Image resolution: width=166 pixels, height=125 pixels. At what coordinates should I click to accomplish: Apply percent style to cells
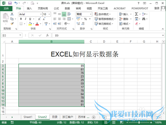(85, 19)
